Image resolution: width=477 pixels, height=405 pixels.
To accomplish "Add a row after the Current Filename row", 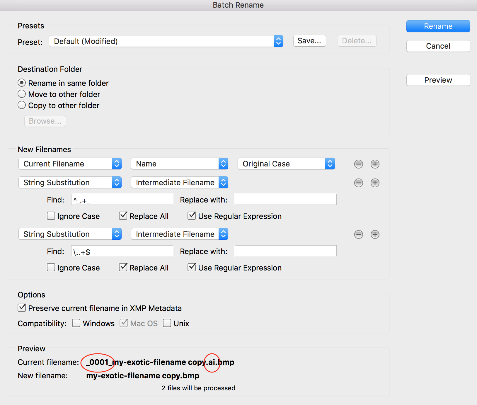I will click(x=375, y=164).
